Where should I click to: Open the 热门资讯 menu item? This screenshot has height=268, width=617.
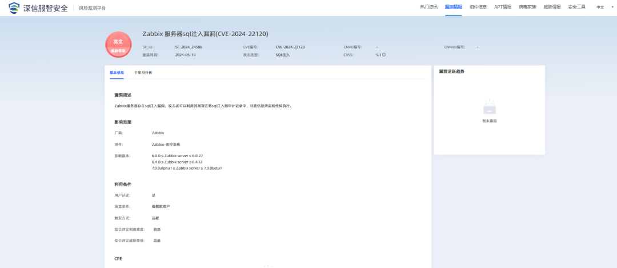[428, 7]
